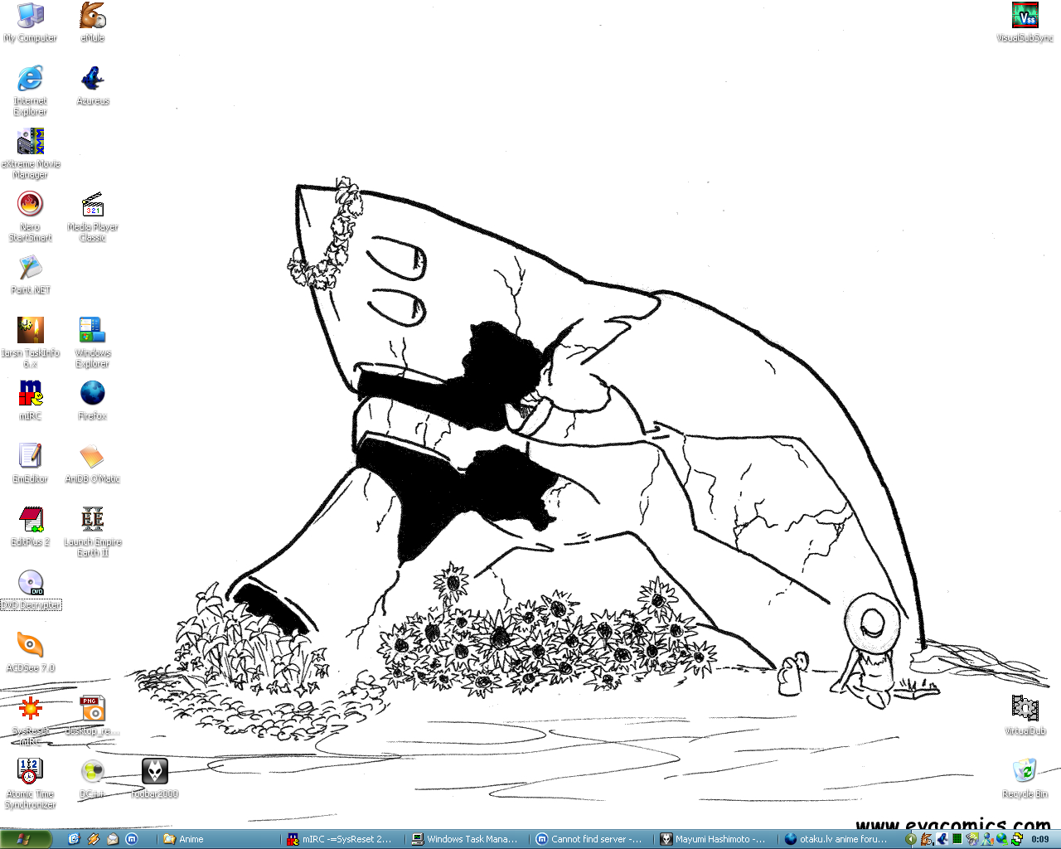1061x849 pixels.
Task: Select the mIRC desktop icon
Action: point(31,400)
